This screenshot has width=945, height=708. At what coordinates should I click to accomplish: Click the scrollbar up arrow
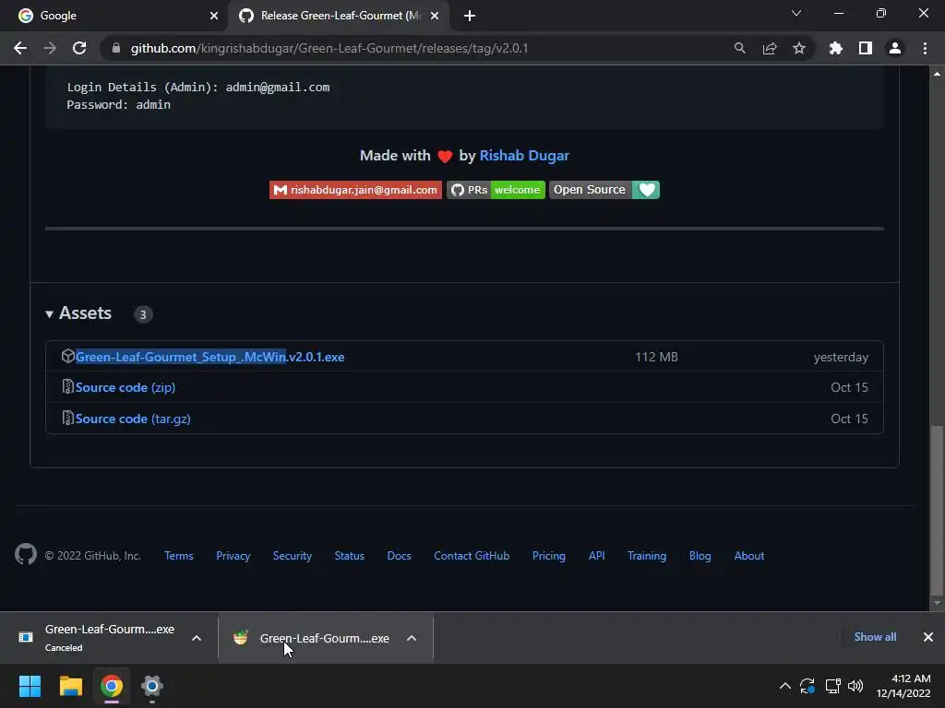pos(937,74)
